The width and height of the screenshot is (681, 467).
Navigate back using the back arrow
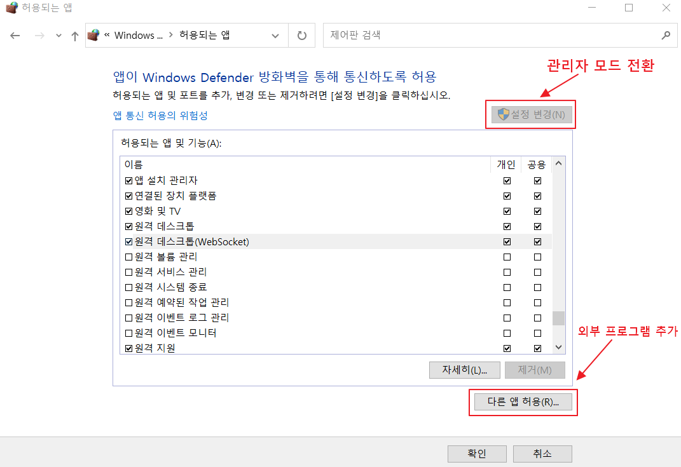click(15, 36)
